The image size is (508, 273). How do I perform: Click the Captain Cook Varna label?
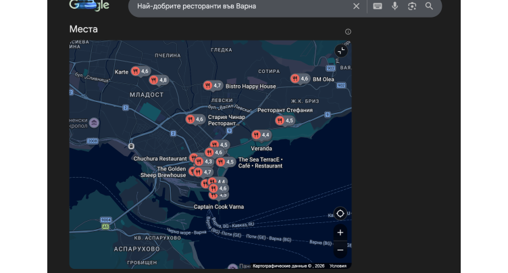coord(219,207)
